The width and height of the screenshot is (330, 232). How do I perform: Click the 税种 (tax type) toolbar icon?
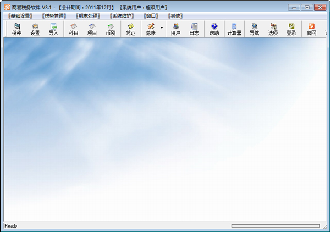17,29
